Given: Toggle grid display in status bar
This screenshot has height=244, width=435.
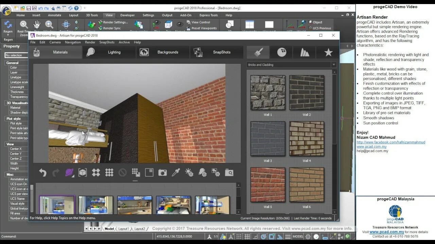Looking at the screenshot, I should pos(247,237).
